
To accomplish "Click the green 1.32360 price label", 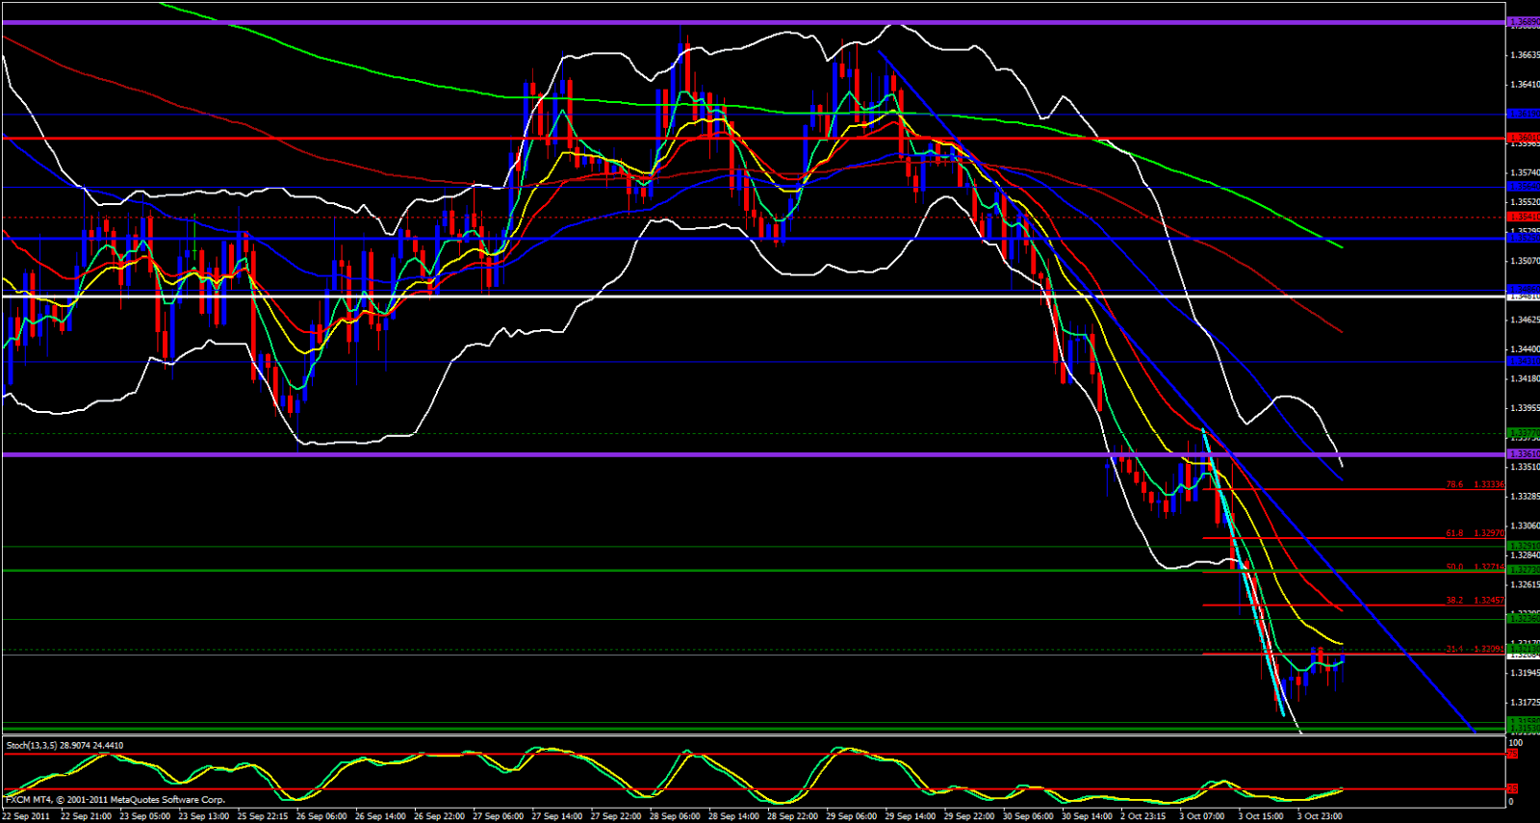I will pos(1523,619).
